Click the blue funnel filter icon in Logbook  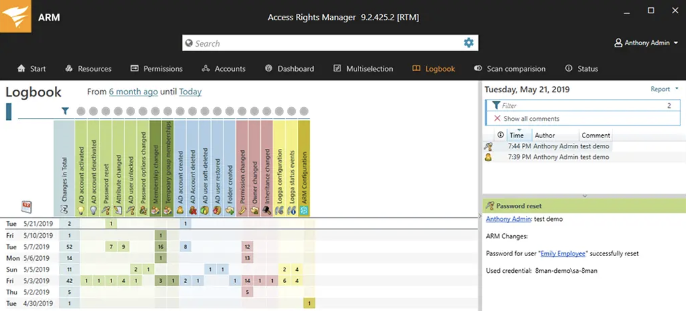point(65,111)
